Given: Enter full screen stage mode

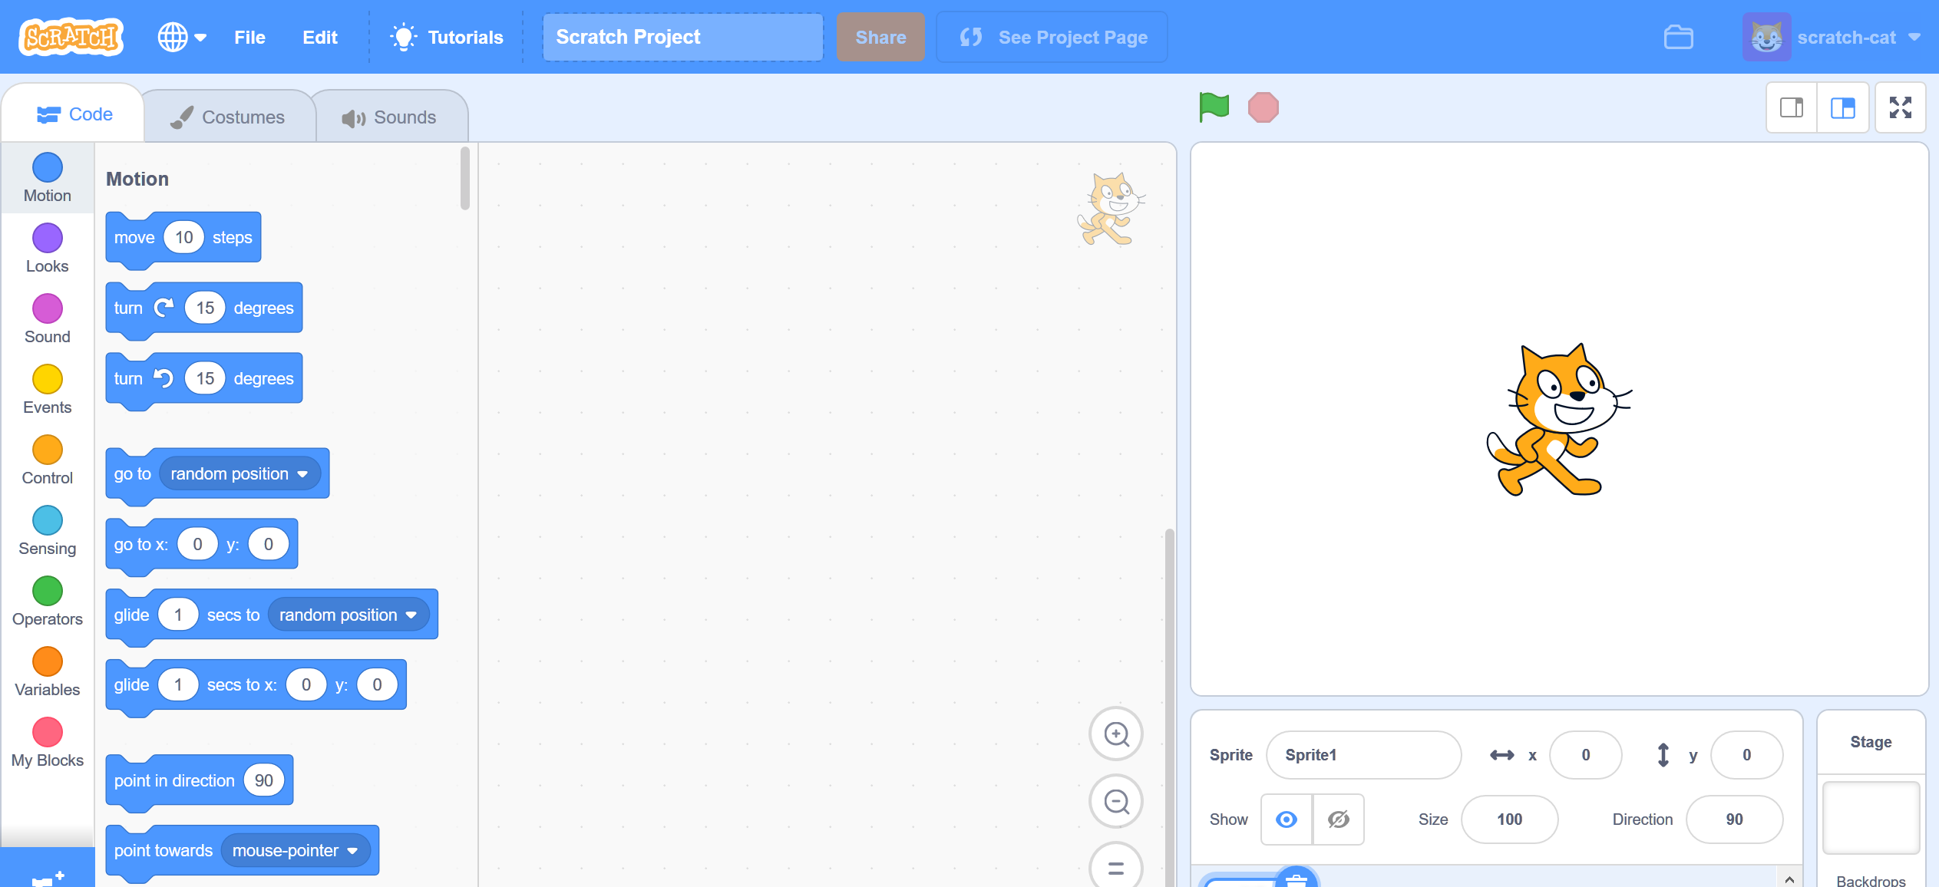Looking at the screenshot, I should point(1901,107).
